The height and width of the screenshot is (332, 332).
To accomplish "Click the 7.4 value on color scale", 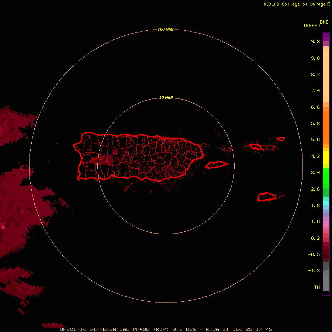I will 315,91.
